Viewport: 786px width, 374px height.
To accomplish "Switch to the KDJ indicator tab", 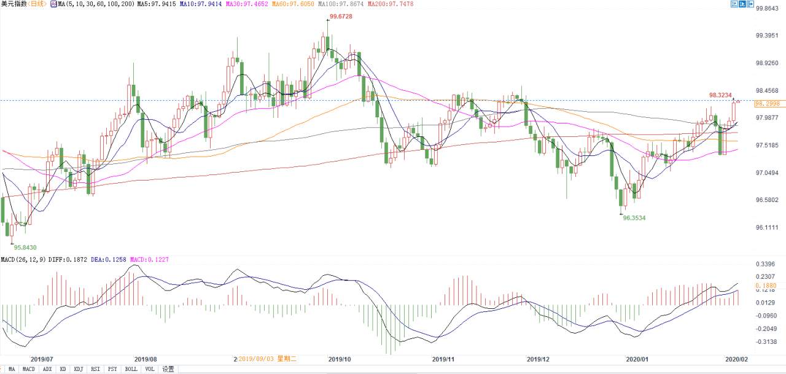I will tap(79, 369).
